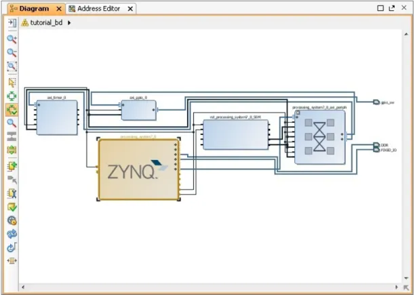Click the corner overview arrow icon
This screenshot has height=295, width=415.
coord(406,288)
